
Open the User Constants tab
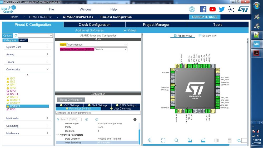pos(121,108)
